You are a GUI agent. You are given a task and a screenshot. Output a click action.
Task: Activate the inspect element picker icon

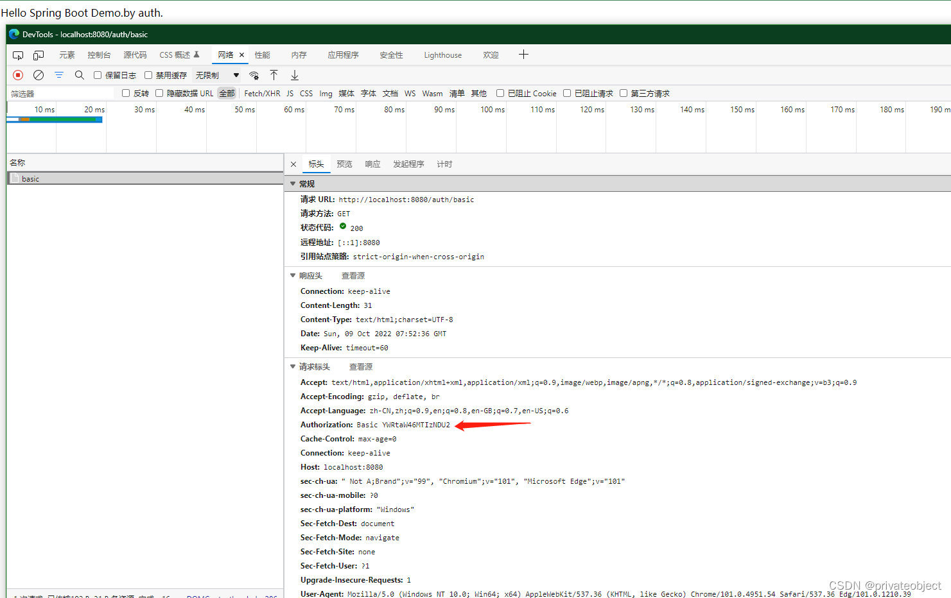point(18,55)
